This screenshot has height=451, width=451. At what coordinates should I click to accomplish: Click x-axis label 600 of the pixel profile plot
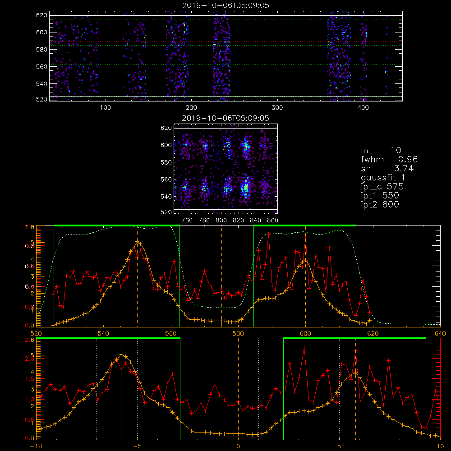coord(305,334)
